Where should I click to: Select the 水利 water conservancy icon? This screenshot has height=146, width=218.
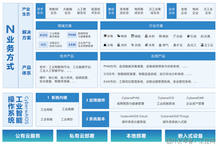146,36
